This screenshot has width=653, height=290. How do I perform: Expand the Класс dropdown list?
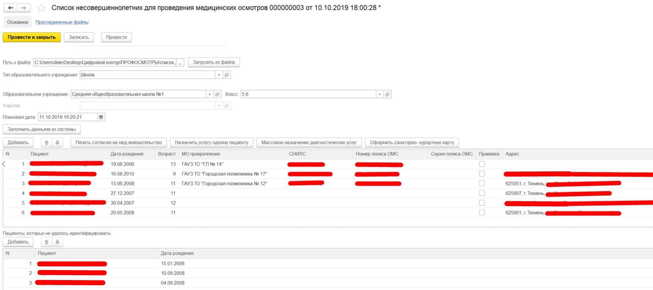(380, 94)
